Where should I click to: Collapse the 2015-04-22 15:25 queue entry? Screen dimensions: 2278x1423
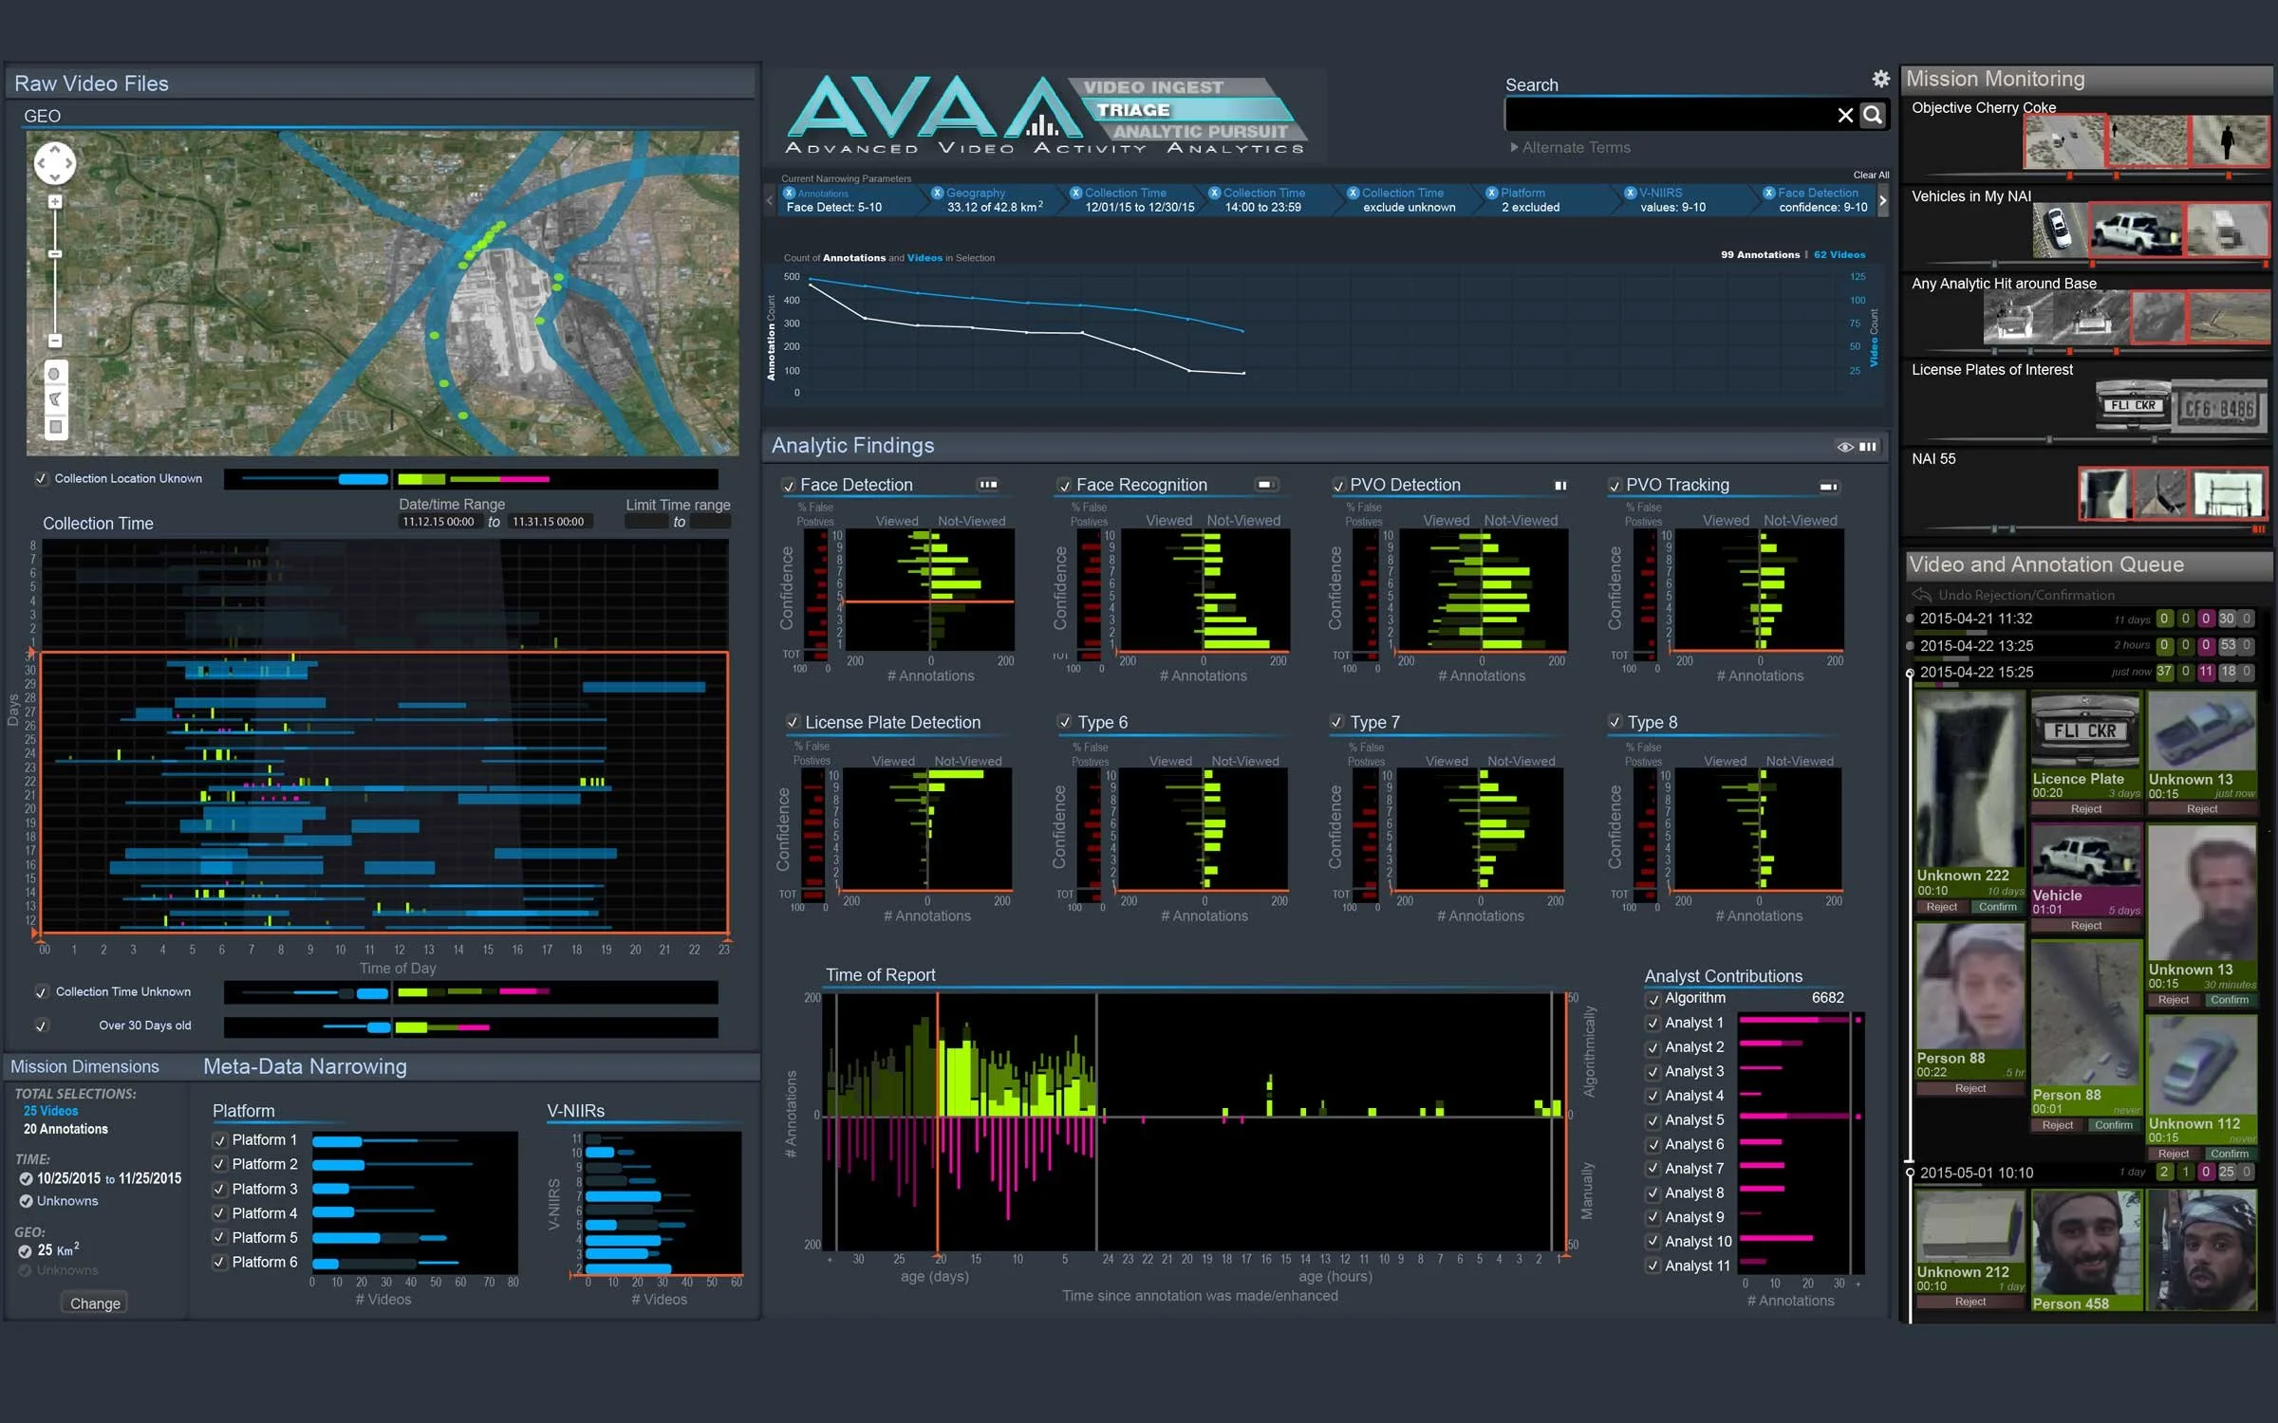pyautogui.click(x=1910, y=673)
